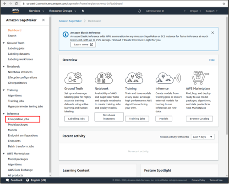Screen dimensions: 229x191
Task: Click the Inference cloud illustration
Action: 168,78
